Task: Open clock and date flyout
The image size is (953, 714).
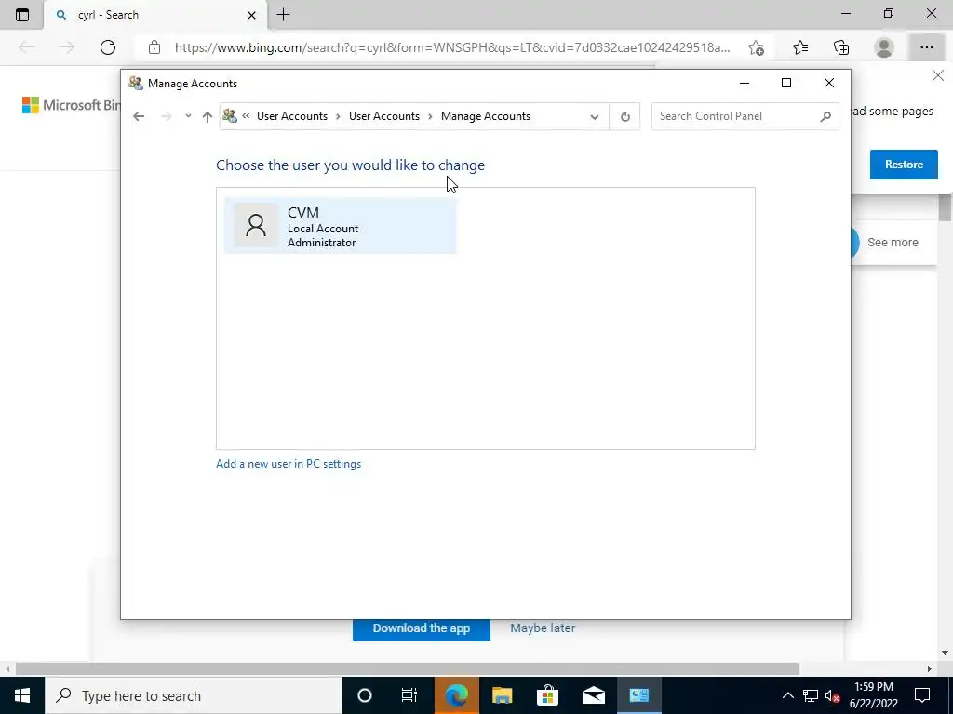Action: click(874, 695)
